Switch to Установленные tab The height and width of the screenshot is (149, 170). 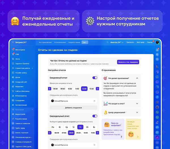pos(60,42)
